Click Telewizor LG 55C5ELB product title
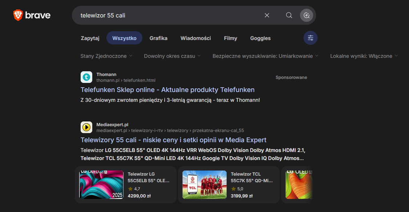 [x=149, y=177]
